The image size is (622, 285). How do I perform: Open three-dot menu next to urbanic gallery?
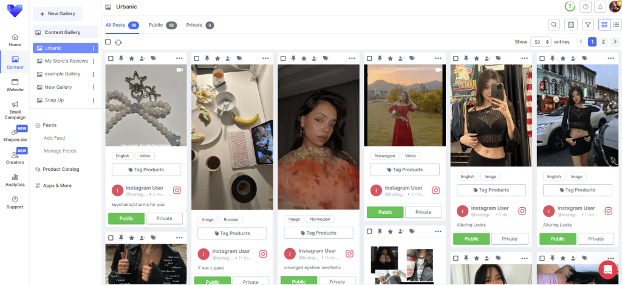(x=94, y=48)
